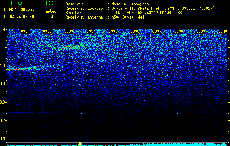Click the 0.8 kHz axis label
This screenshot has width=230, height=146.
point(3,102)
